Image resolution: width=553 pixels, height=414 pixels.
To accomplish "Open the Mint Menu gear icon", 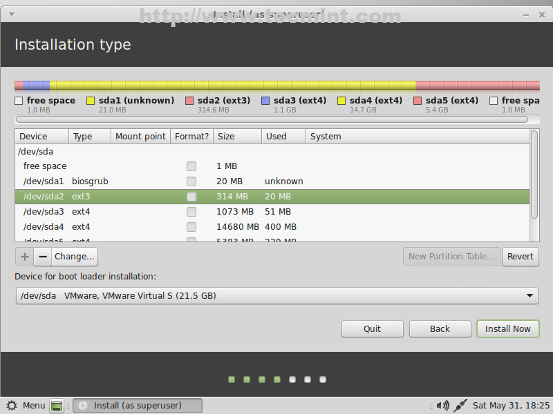I will point(12,406).
